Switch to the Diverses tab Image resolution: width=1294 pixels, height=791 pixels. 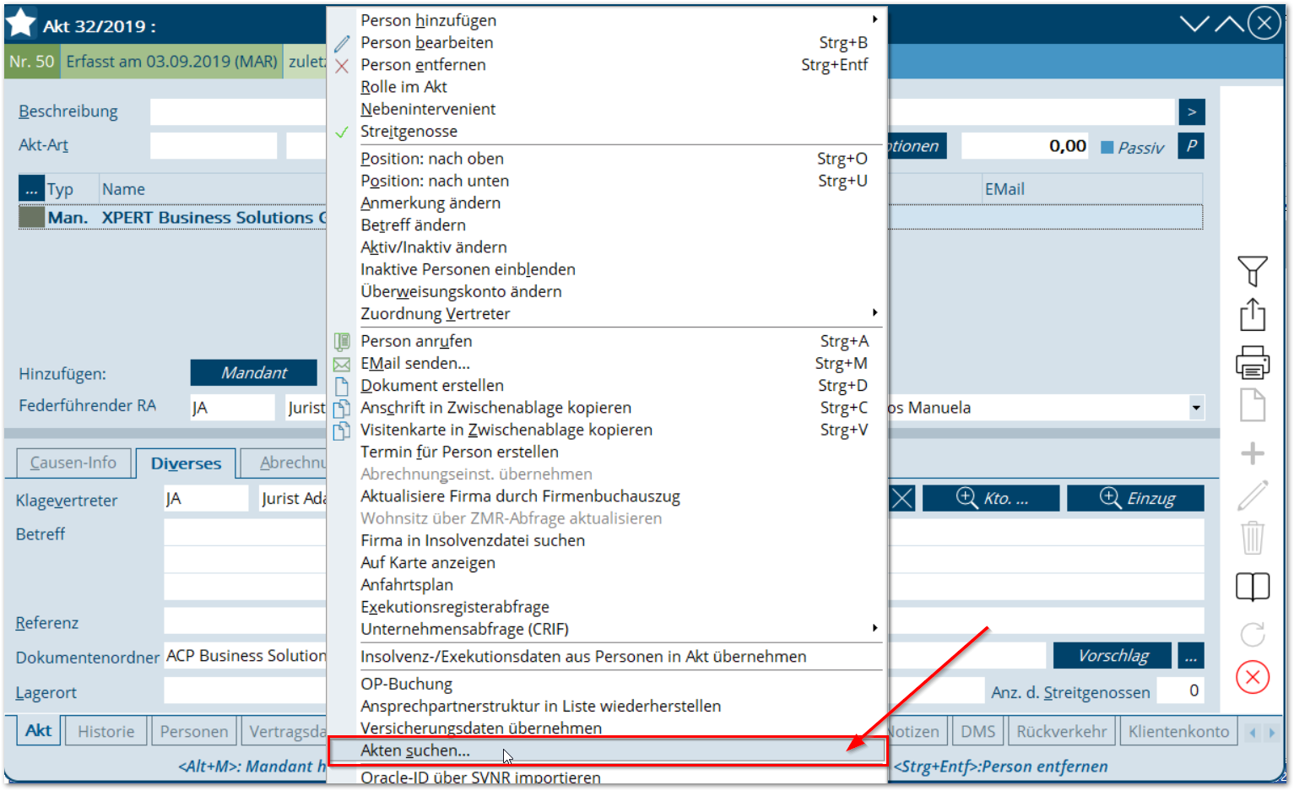point(186,463)
